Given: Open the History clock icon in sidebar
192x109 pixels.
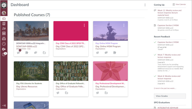Looking at the screenshot, I should coord(4,44).
